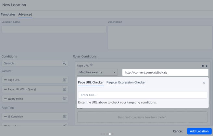Open help icon on Page URL condition row
This screenshot has width=213, height=136.
click(x=65, y=80)
